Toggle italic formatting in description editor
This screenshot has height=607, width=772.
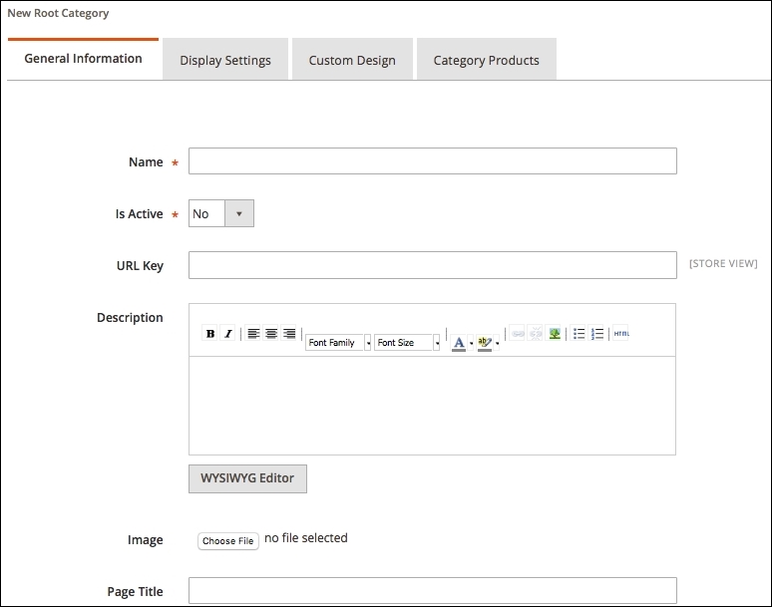(x=228, y=334)
